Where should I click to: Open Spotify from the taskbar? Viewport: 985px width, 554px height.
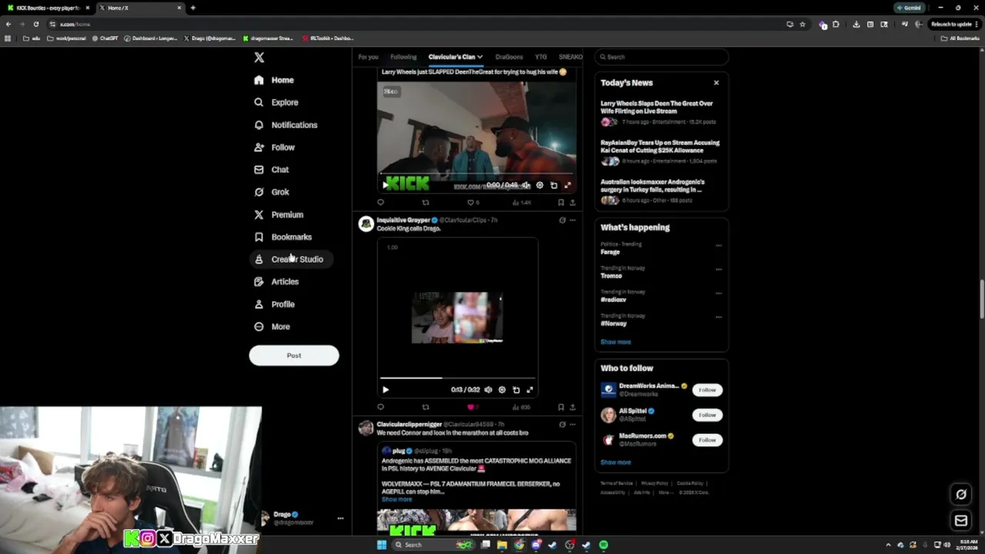603,545
